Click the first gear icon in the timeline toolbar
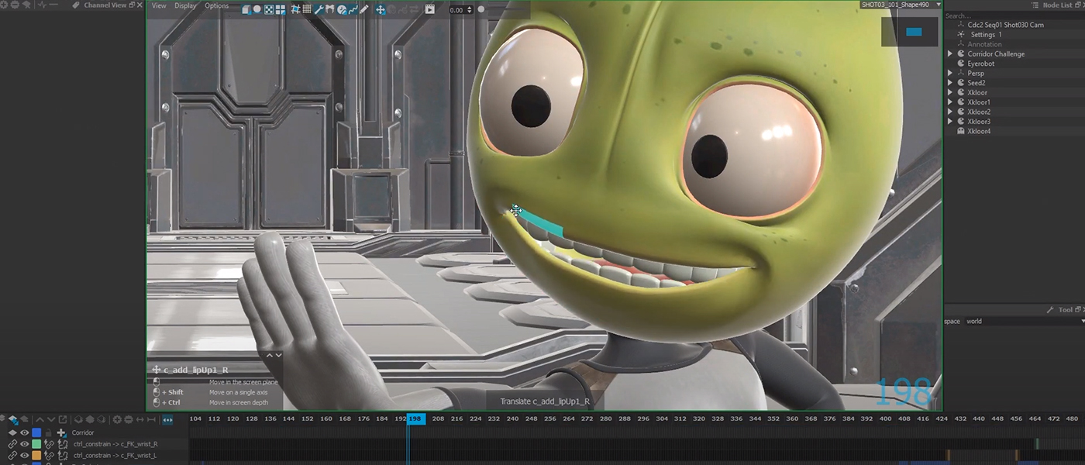Image resolution: width=1085 pixels, height=465 pixels. tap(117, 419)
